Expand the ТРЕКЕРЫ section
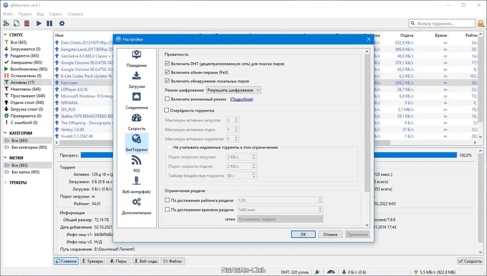Screen dimensions: 487x276 click(x=6, y=182)
